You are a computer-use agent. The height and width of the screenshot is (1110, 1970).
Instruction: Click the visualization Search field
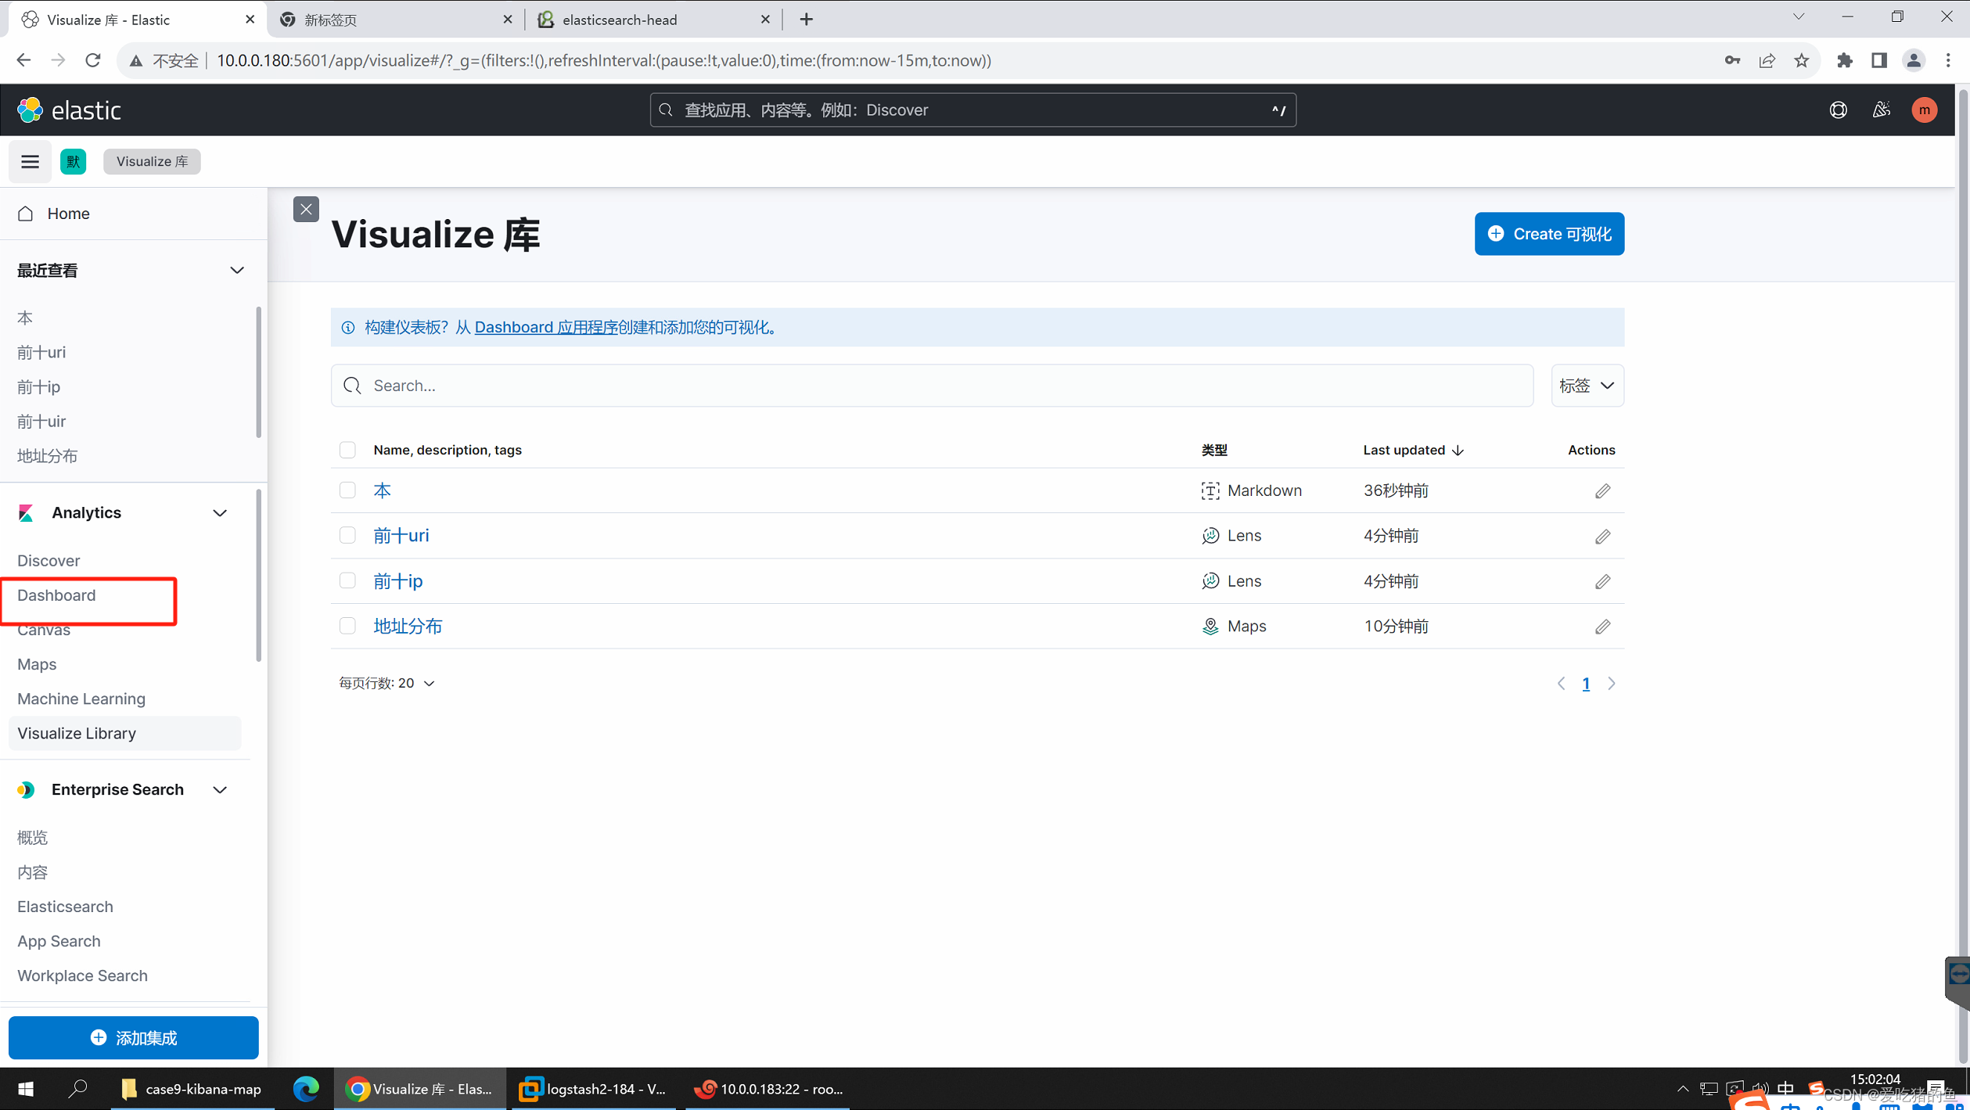click(932, 386)
